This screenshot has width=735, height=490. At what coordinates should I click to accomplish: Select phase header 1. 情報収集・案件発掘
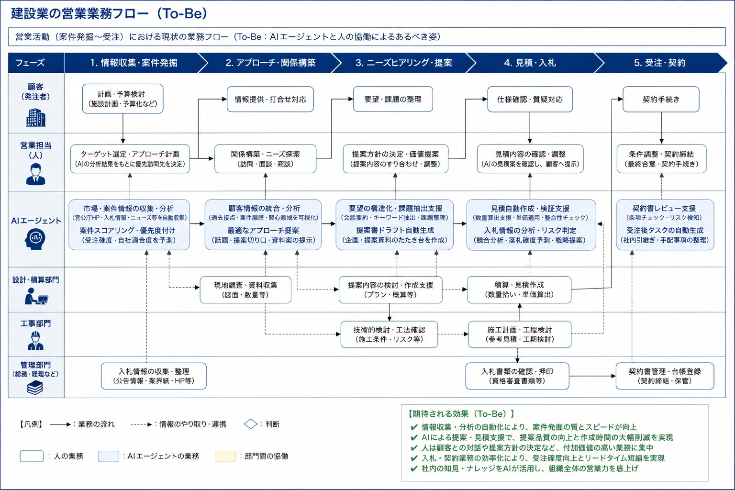pos(134,63)
